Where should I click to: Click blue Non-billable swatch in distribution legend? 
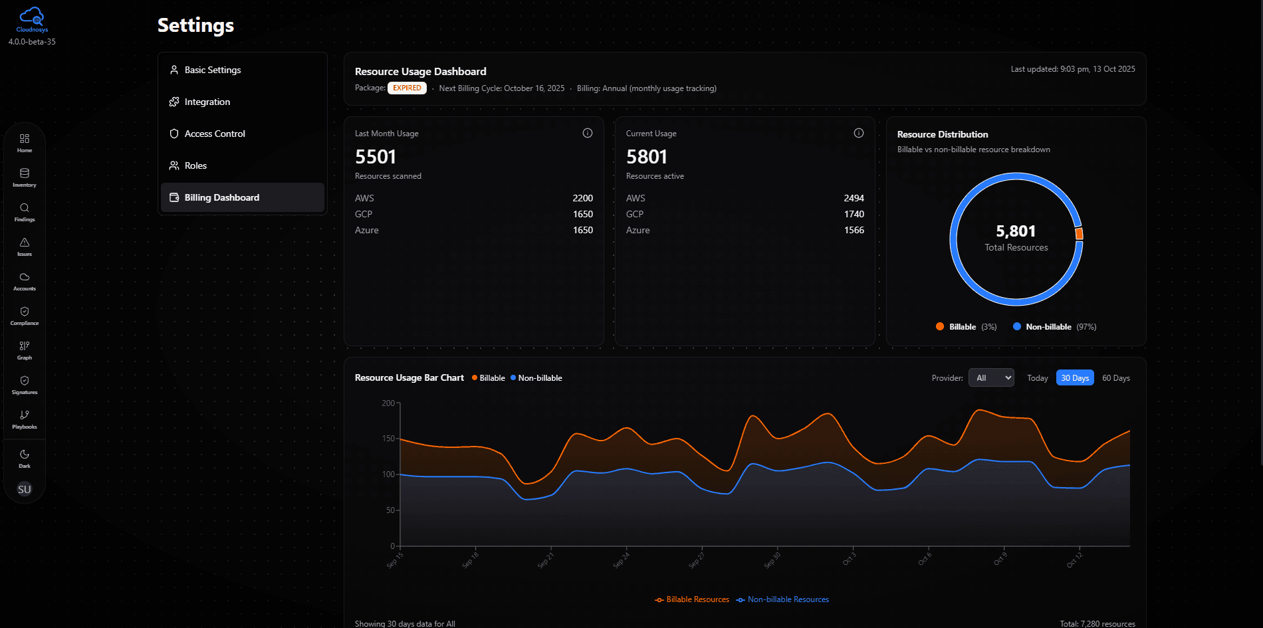tap(1017, 326)
